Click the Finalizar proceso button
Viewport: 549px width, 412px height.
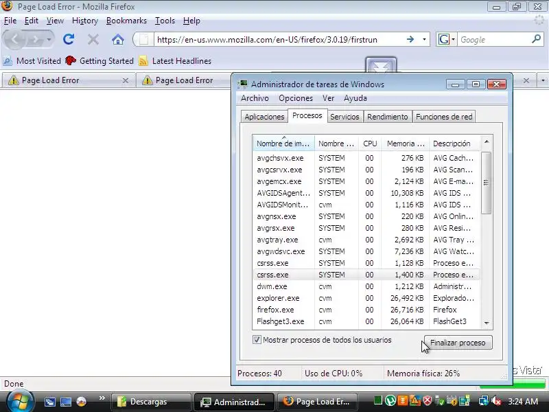pos(458,343)
